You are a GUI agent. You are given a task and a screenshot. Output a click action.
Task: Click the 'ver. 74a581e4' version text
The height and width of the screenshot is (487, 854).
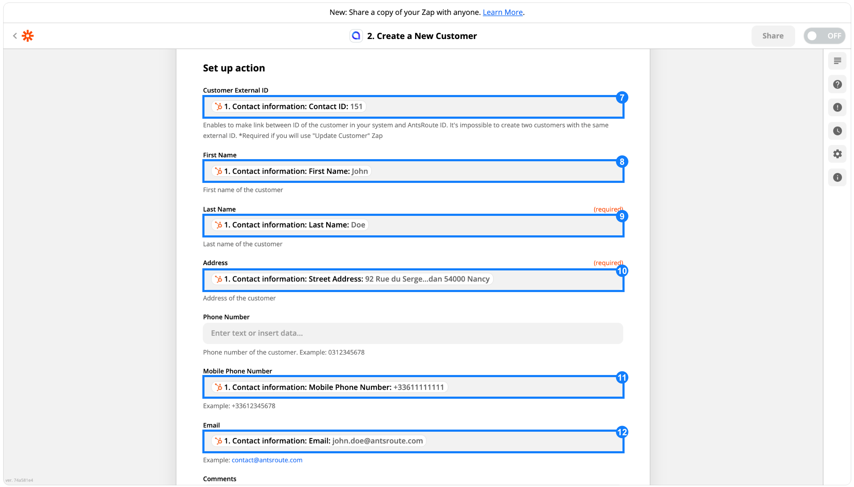(19, 480)
